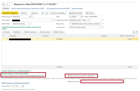The height and width of the screenshot is (91, 140).
Task: Click into the Номер field
Action: pyautogui.click(x=96, y=17)
